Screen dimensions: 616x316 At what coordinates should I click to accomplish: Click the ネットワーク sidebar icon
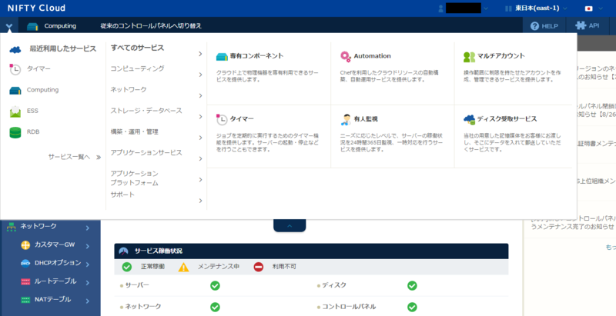[11, 226]
